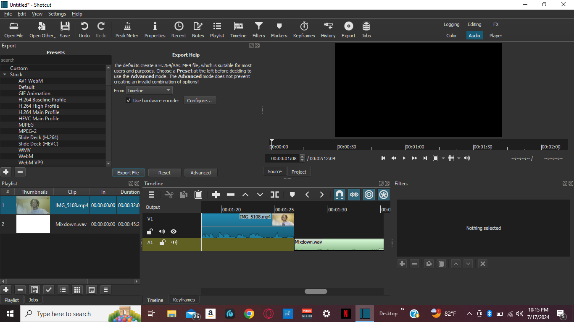Image resolution: width=574 pixels, height=322 pixels.
Task: Open the From Timeline dropdown
Action: click(x=149, y=91)
